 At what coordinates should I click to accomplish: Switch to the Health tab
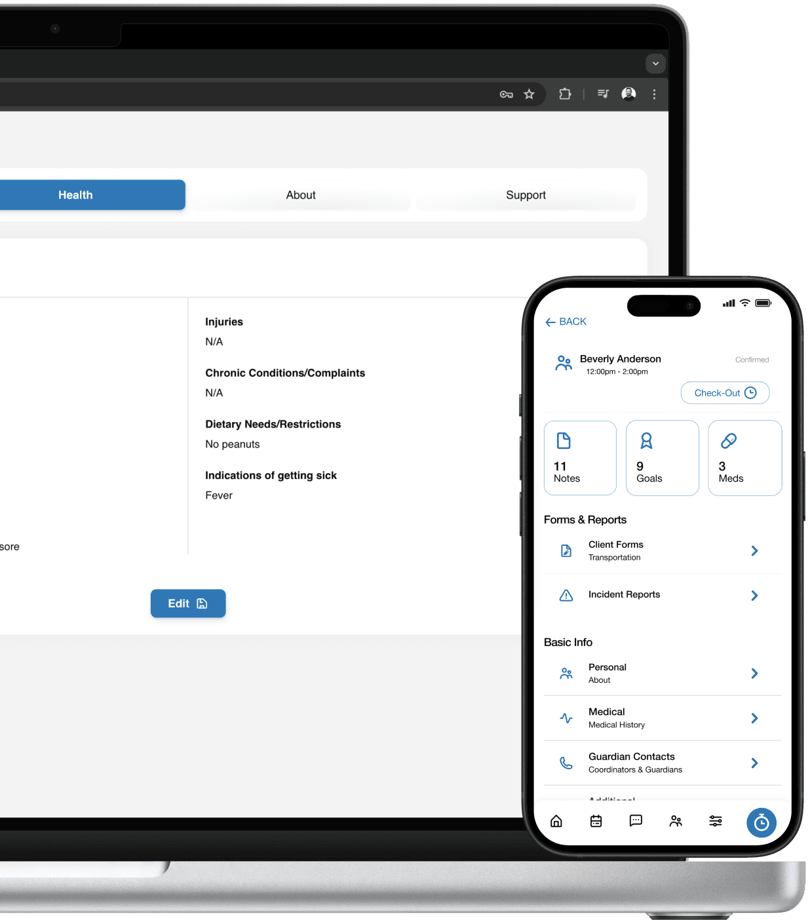[x=75, y=195]
